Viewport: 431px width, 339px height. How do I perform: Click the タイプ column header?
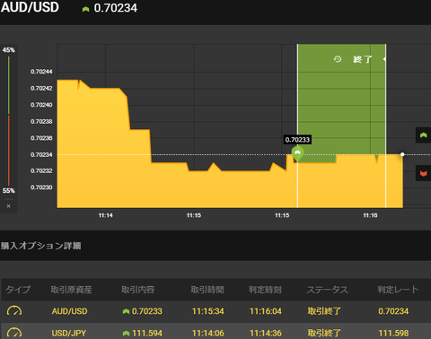(x=18, y=290)
